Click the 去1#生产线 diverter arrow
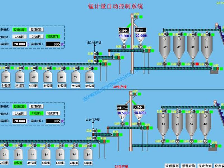 click(93, 125)
